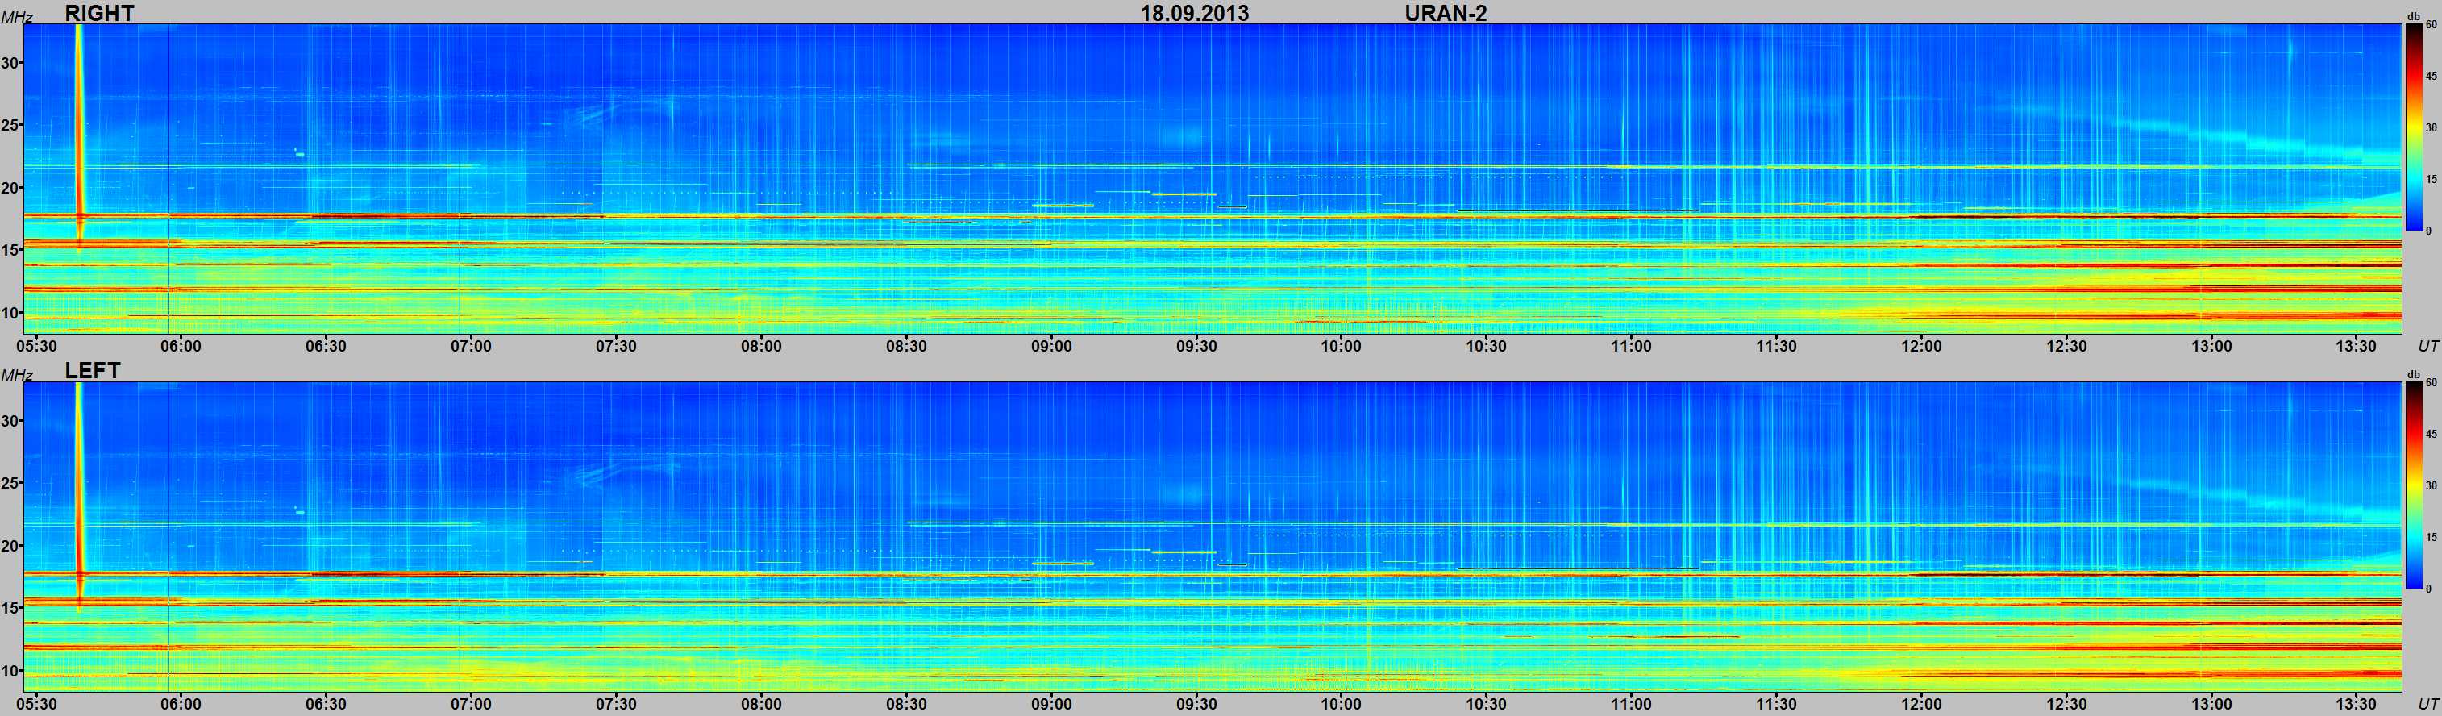This screenshot has height=716, width=2442.
Task: Click the bright vertical burst in LEFT spectrogram
Action: coord(80,484)
